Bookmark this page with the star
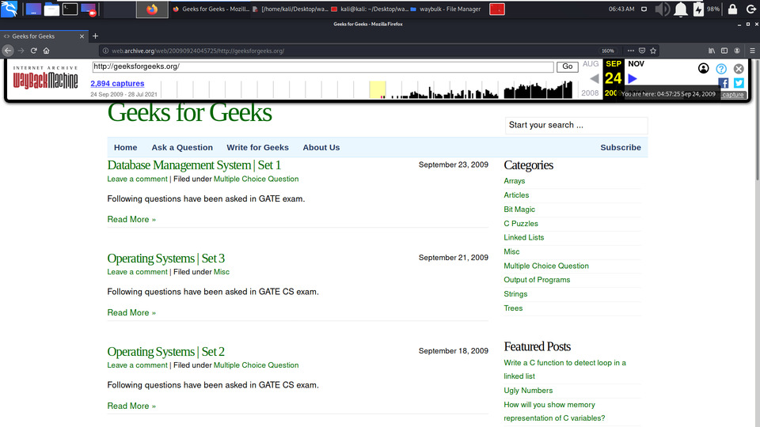Screen dimensions: 760x427 653,51
